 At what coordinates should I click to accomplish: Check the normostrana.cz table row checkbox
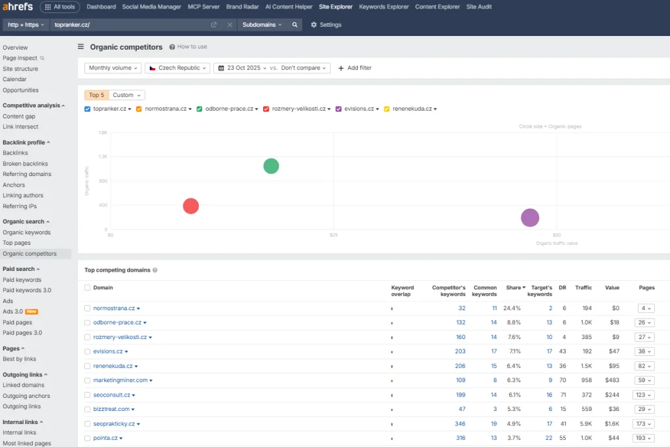tap(88, 308)
